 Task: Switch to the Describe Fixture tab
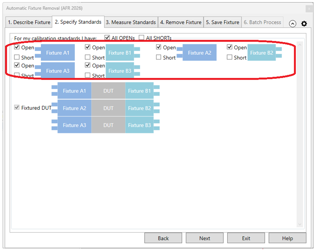click(x=29, y=22)
